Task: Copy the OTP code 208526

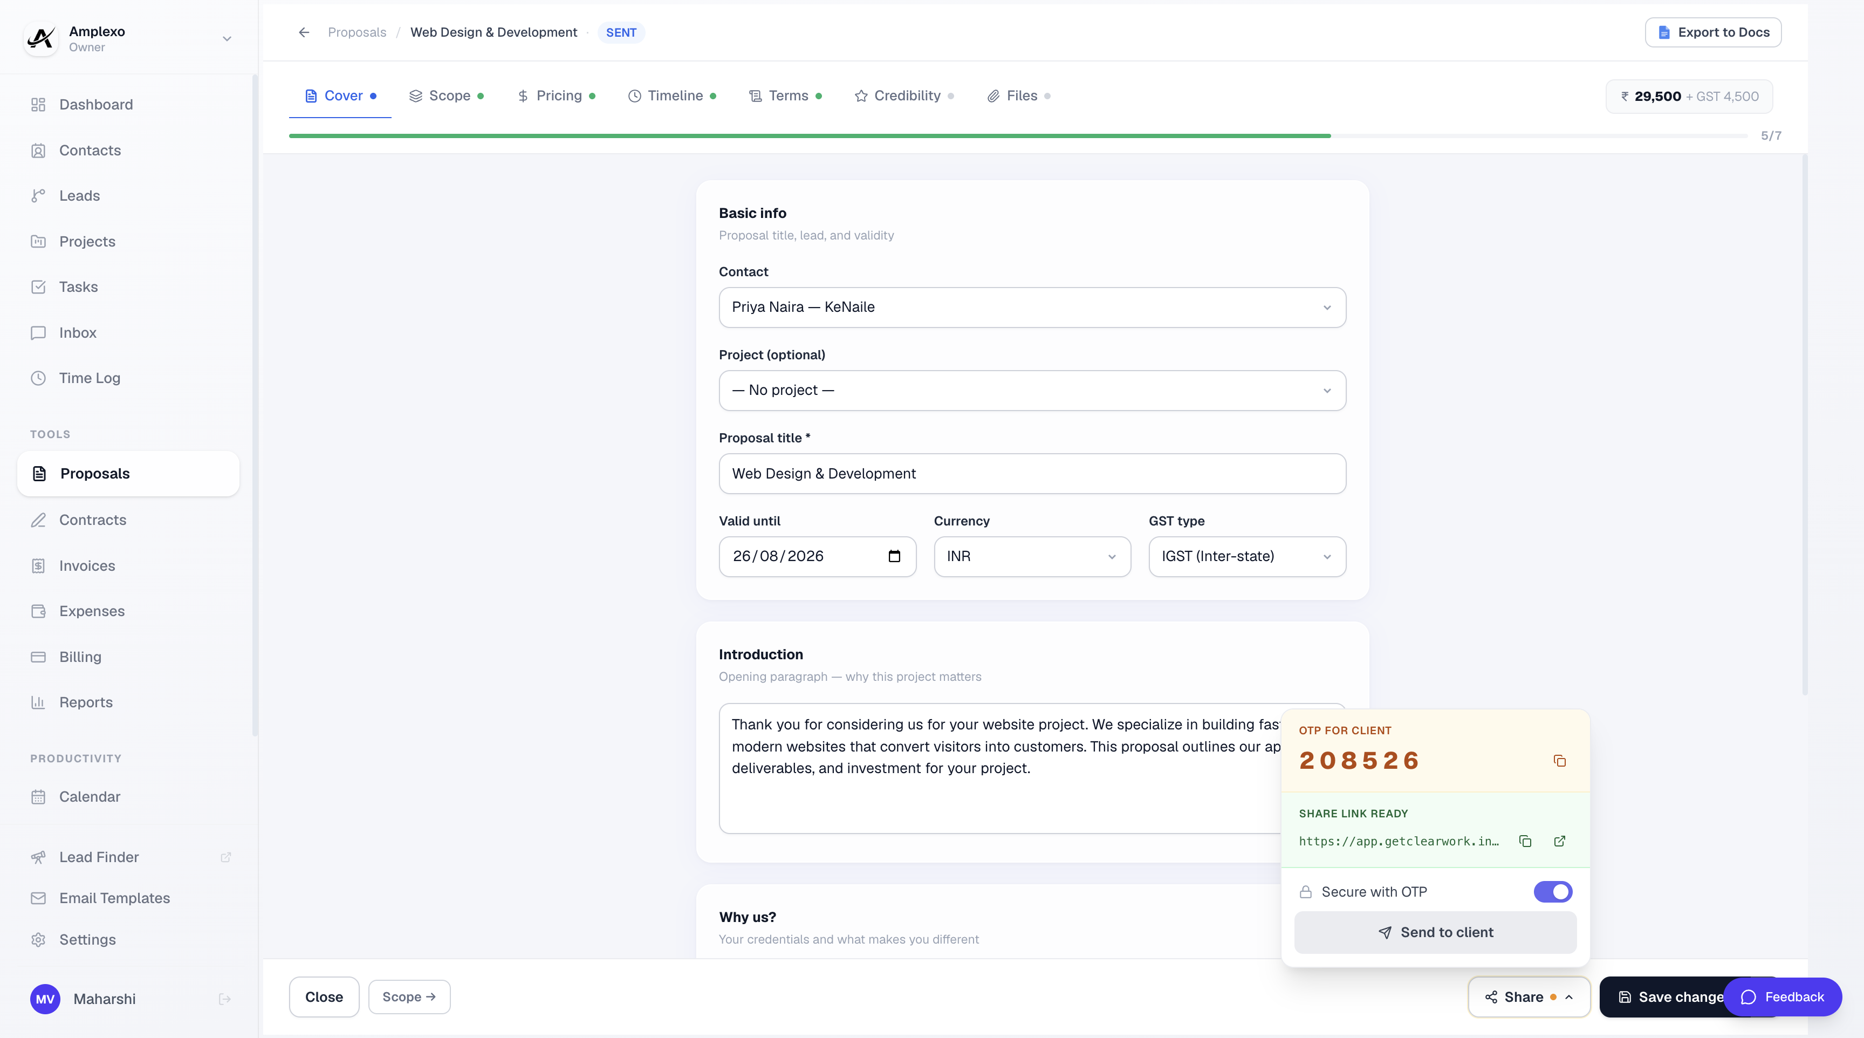Action: (x=1559, y=761)
